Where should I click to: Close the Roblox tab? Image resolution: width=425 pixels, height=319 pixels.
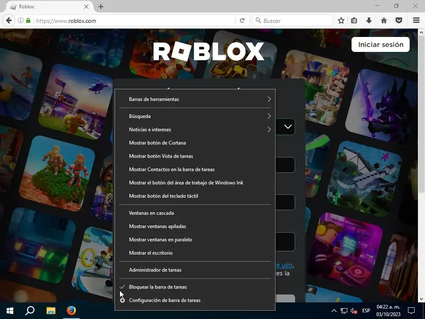coord(86,7)
